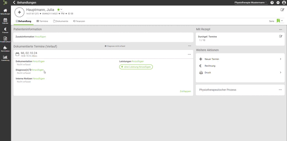This screenshot has height=141, width=287.
Task: Click hinzufügen next to Interne Notizen
Action: 39,79
